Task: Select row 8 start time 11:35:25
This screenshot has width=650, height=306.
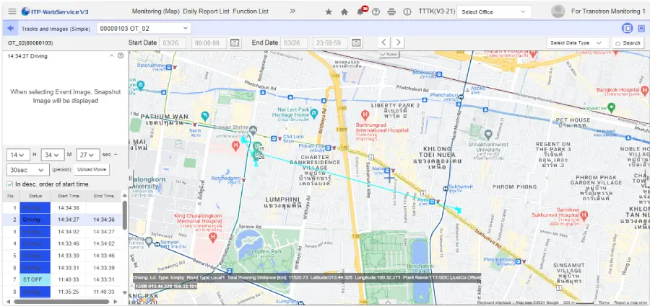Action: click(69, 292)
